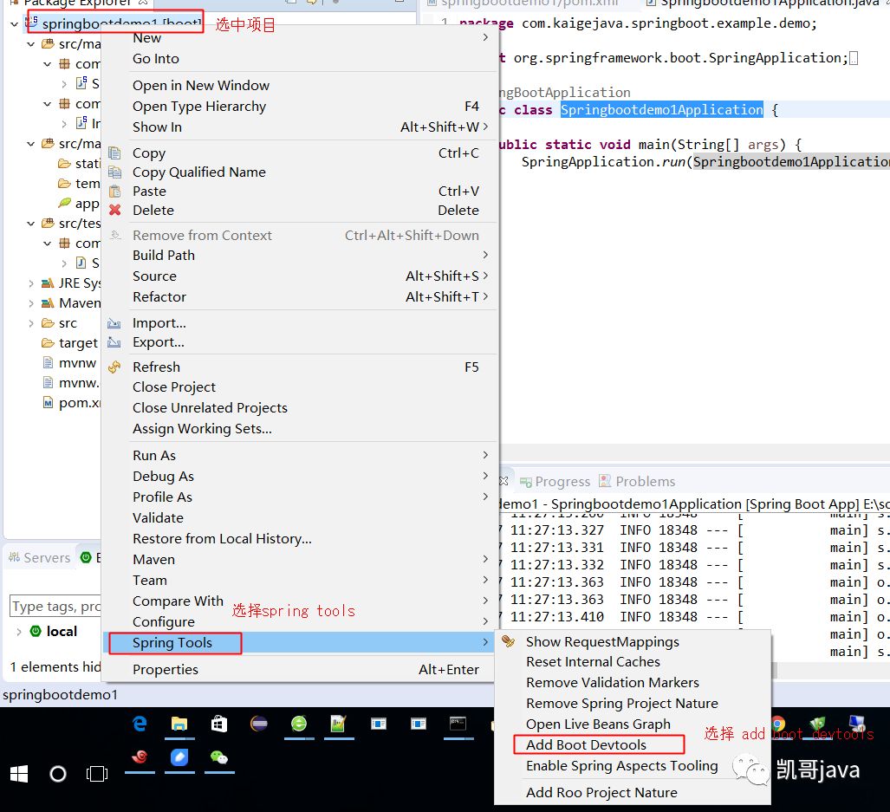Click the Import icon in context menu
The height and width of the screenshot is (812, 890).
click(114, 323)
